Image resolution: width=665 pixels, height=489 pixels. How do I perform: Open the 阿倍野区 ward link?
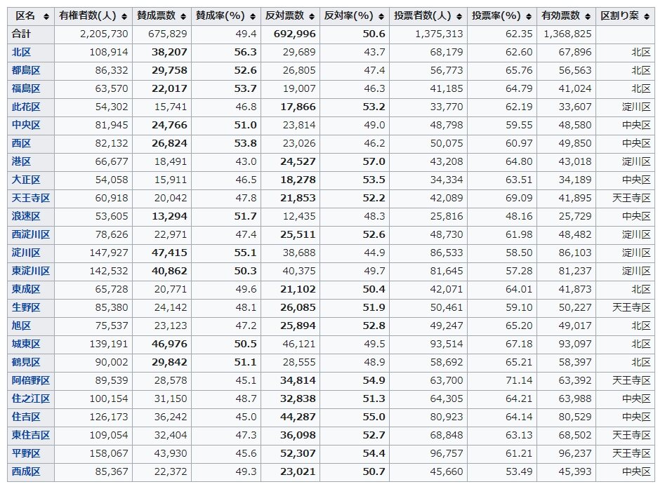31,380
